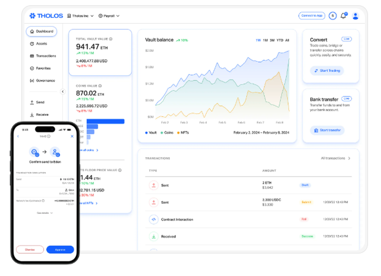
Task: Open the Tholos Inc organization dropdown
Action: pos(80,16)
